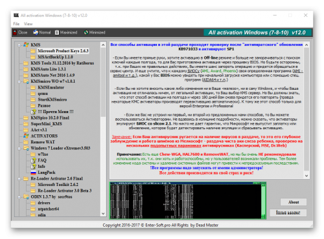Collapse the Windows 7 Loader eXtreme node

(x=19, y=149)
